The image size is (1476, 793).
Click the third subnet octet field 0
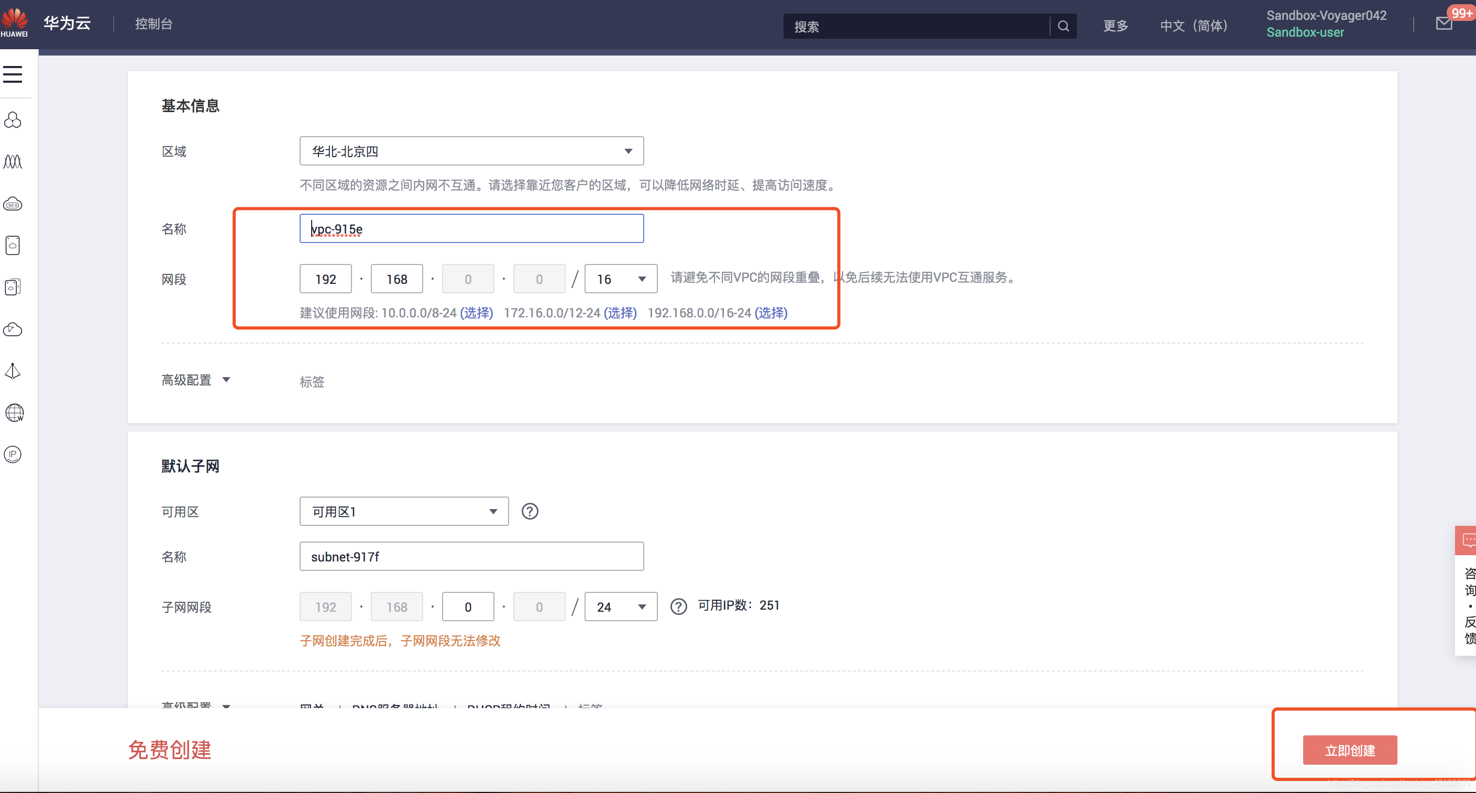[468, 607]
